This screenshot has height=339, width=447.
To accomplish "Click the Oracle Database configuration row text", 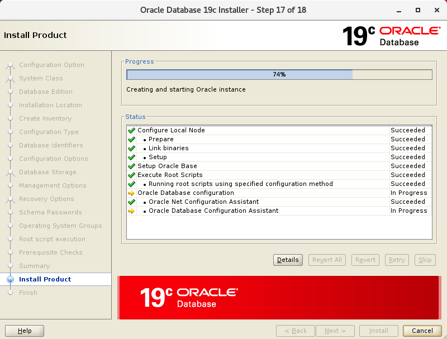I will (x=186, y=193).
